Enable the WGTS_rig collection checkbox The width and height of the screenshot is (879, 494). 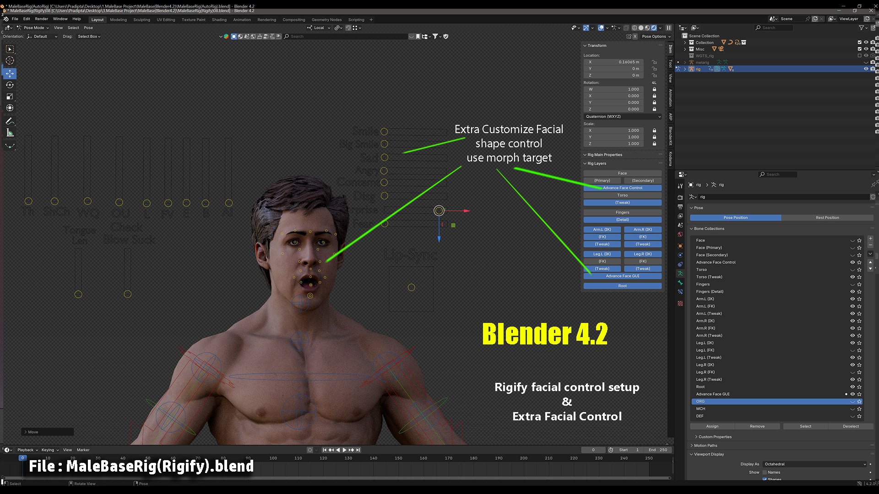point(859,56)
